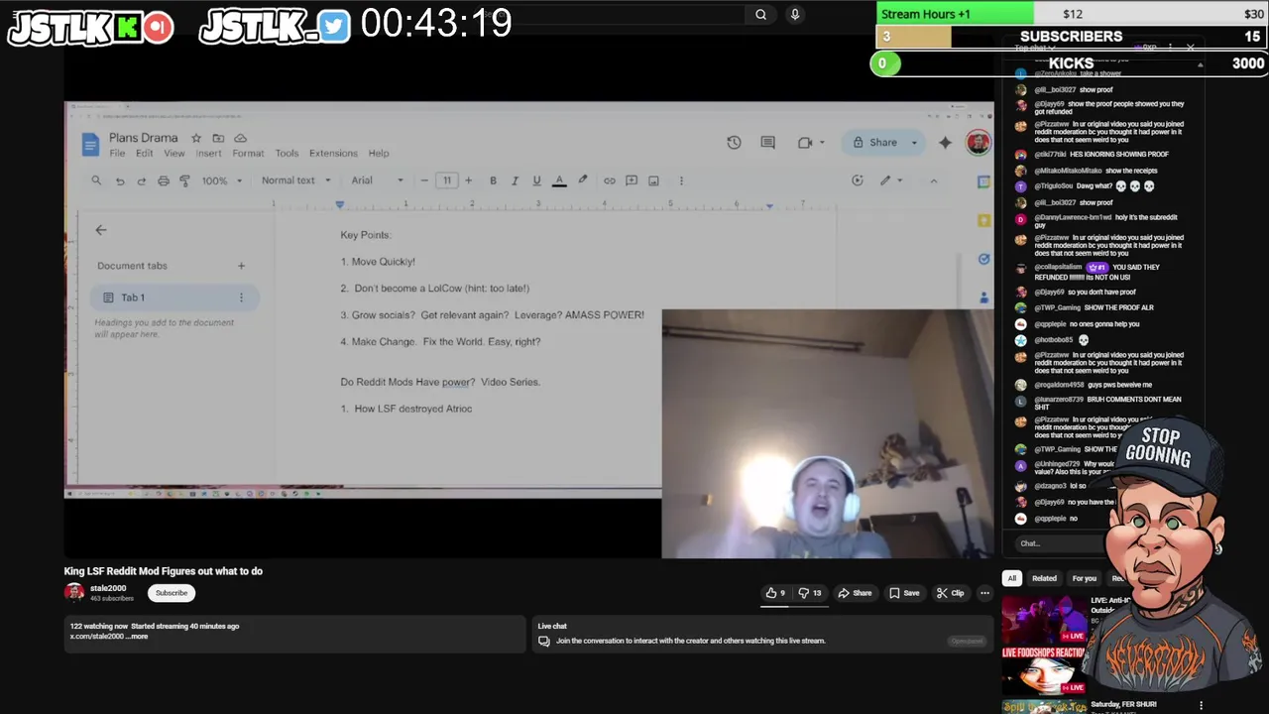Select the All filter chip

coord(1011,578)
